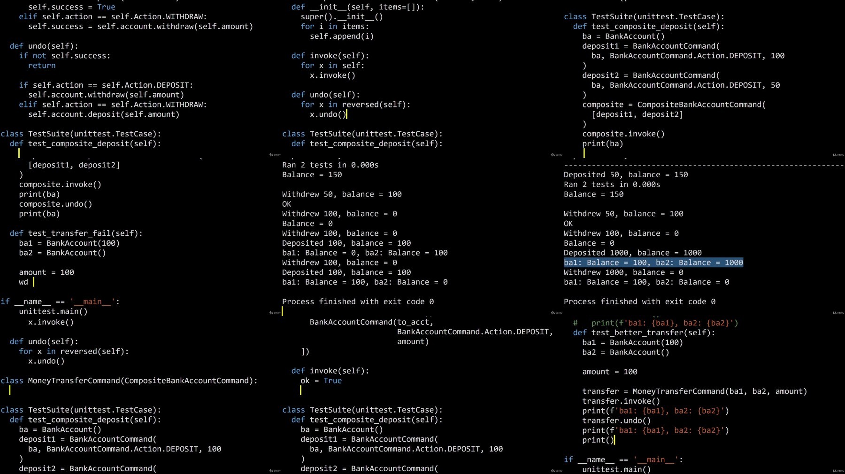The image size is (845, 474).
Task: Click 'def test_better_transfer(self):' line
Action: pos(644,333)
